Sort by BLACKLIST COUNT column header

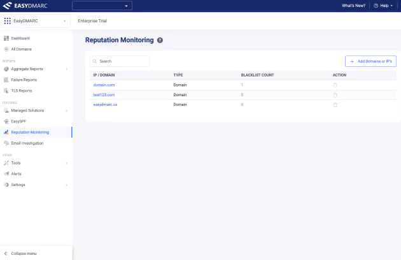click(257, 75)
